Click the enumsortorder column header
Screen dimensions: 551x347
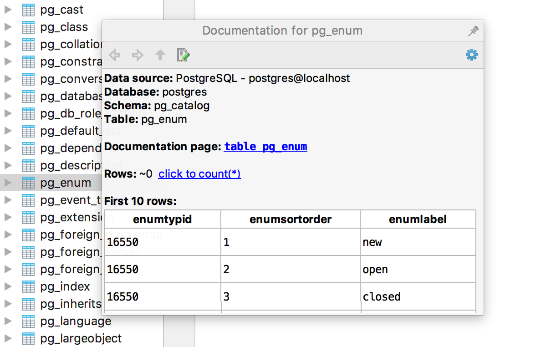(291, 219)
